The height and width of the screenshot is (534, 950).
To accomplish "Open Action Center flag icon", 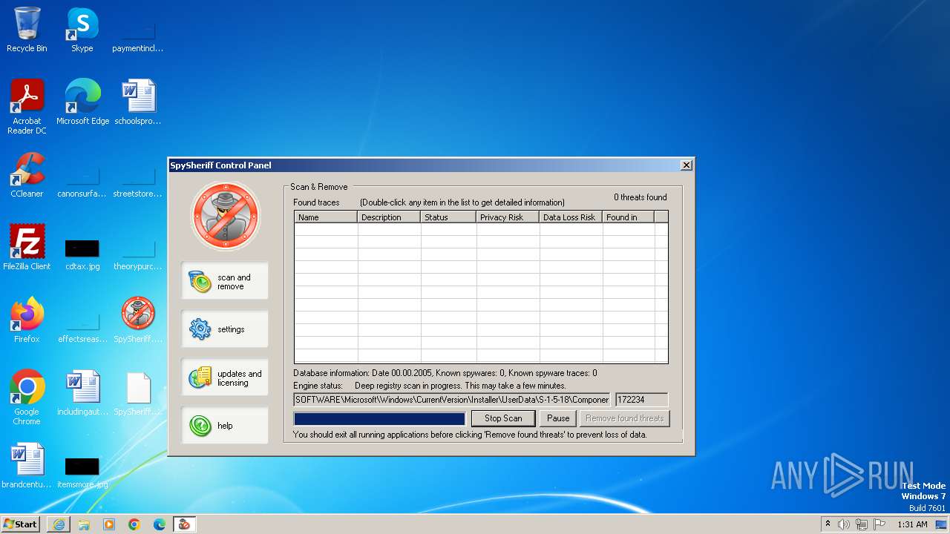I will 879,524.
